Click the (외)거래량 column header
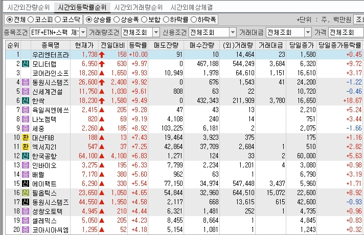This screenshot has height=235, width=364. [238, 45]
